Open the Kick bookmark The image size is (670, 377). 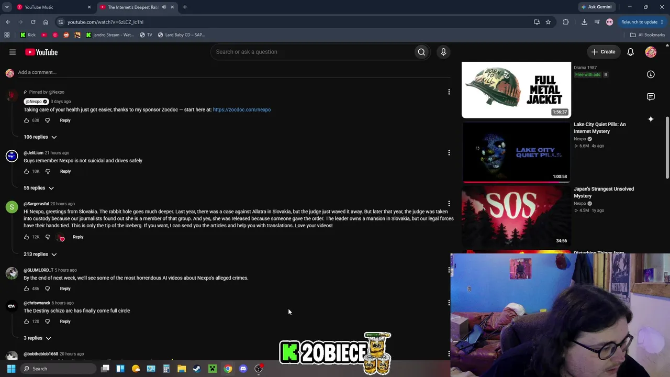pos(28,35)
